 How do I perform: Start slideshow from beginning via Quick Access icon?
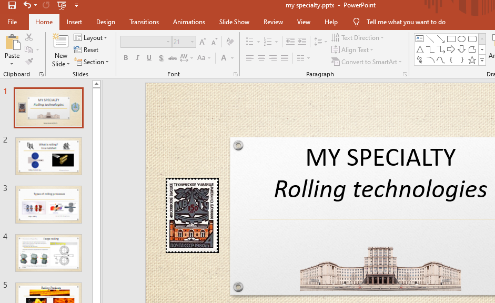62,6
